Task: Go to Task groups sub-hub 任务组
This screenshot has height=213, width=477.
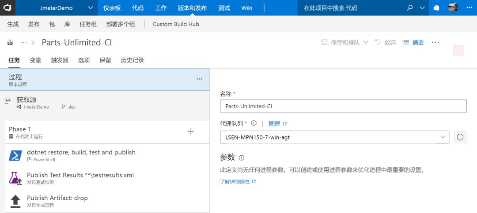Action: click(88, 24)
